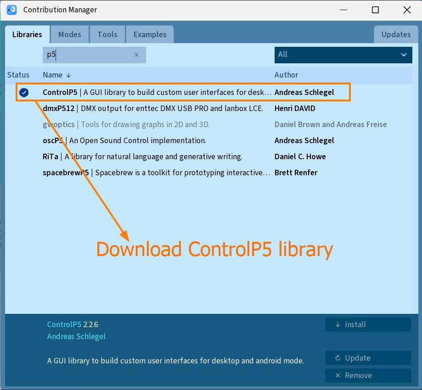
Task: Select the RiTa library row
Action: [x=208, y=156]
